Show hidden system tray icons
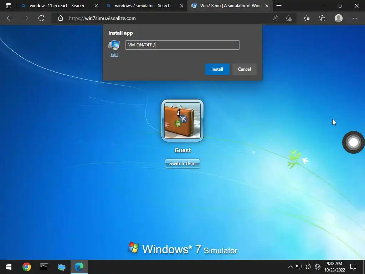365x274 pixels. point(290,267)
